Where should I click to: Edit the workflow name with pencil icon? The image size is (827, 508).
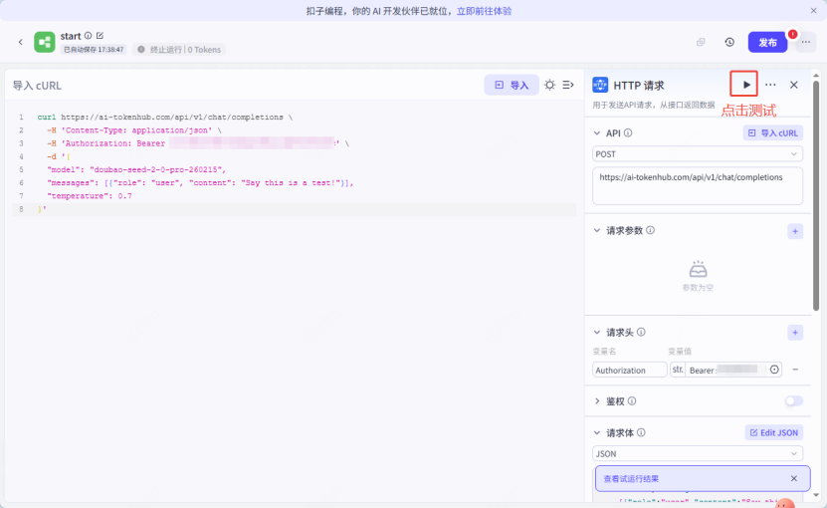click(x=100, y=36)
